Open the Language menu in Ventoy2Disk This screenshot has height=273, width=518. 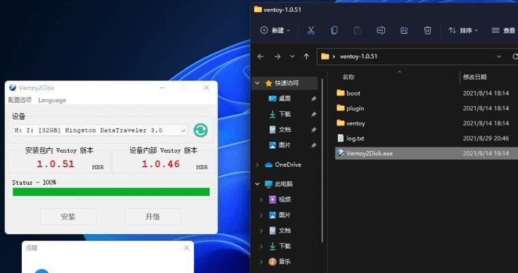point(52,100)
